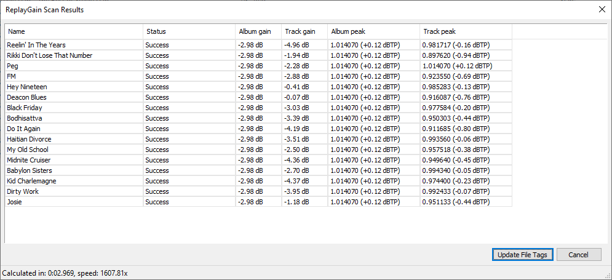Sort by the Album gain column header
The image size is (612, 280).
[259, 31]
